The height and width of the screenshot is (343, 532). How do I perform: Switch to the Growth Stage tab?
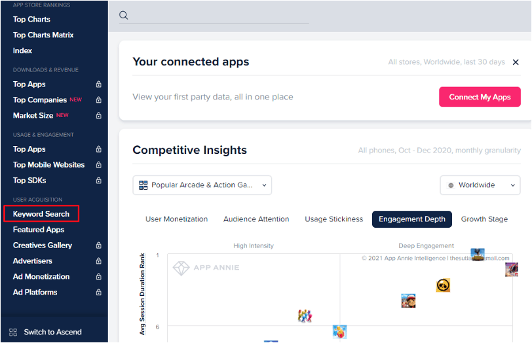[484, 219]
